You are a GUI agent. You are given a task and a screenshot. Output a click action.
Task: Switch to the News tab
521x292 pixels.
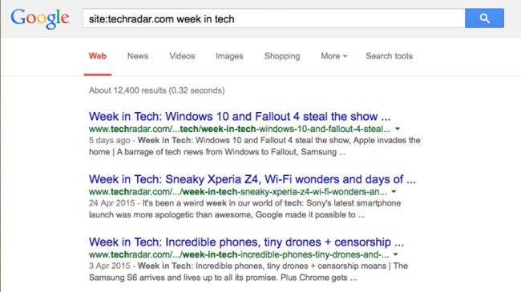tap(138, 56)
